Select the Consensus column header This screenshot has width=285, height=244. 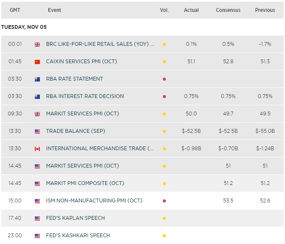pos(228,10)
